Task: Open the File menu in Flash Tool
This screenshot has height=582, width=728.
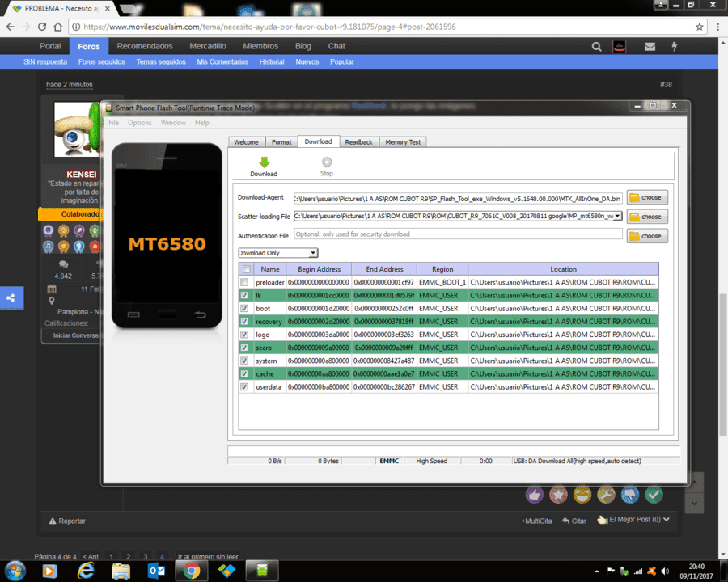Action: coord(114,123)
